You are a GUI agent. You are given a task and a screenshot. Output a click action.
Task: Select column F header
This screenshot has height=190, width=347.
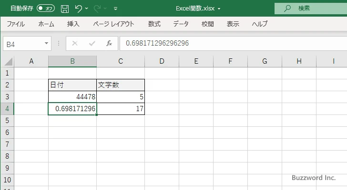[x=230, y=61]
